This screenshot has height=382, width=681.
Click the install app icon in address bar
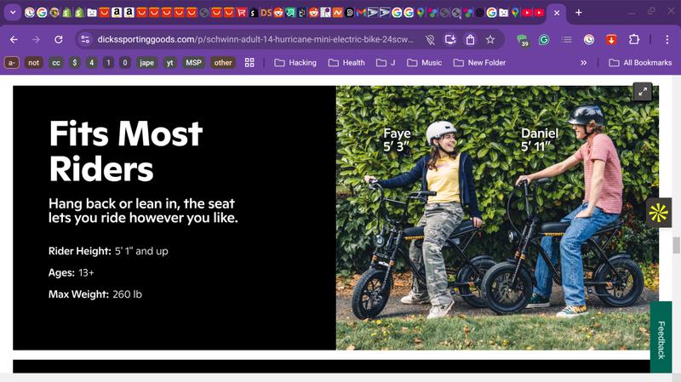click(449, 39)
